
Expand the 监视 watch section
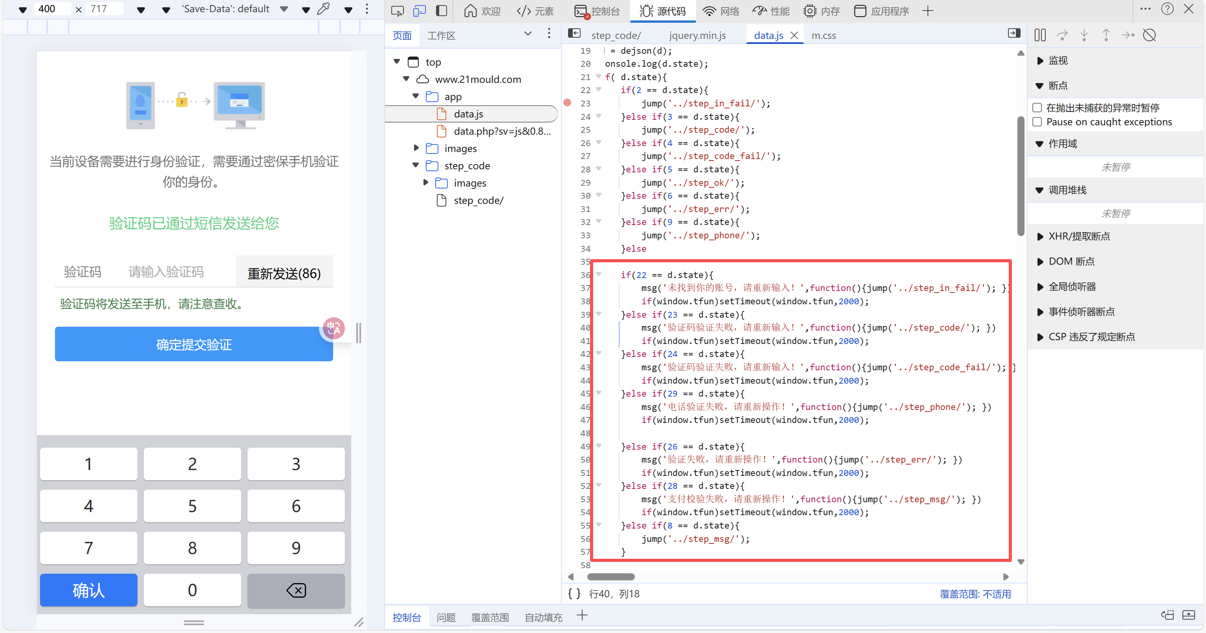1040,60
